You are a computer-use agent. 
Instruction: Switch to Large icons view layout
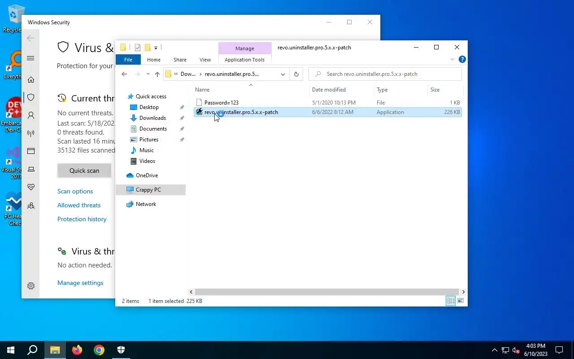point(460,301)
